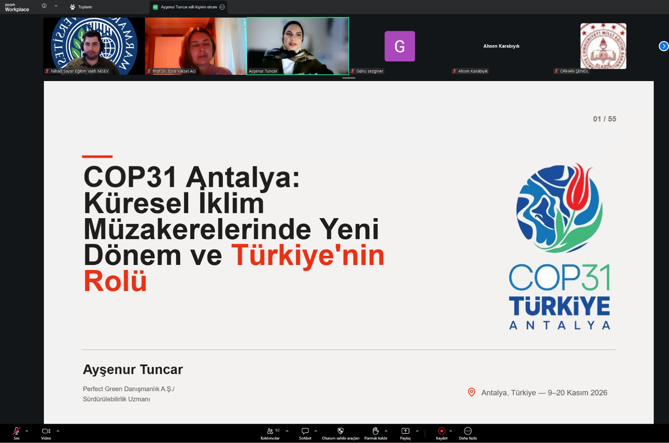Expand video options arrow beside Video

point(58,431)
